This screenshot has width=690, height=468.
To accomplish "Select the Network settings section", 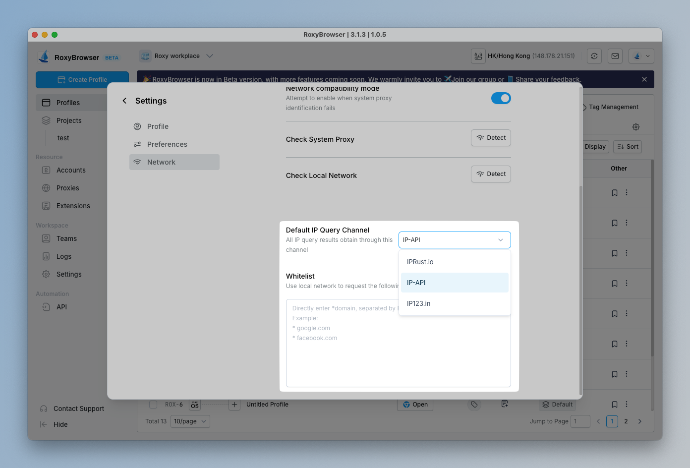I will click(x=174, y=162).
